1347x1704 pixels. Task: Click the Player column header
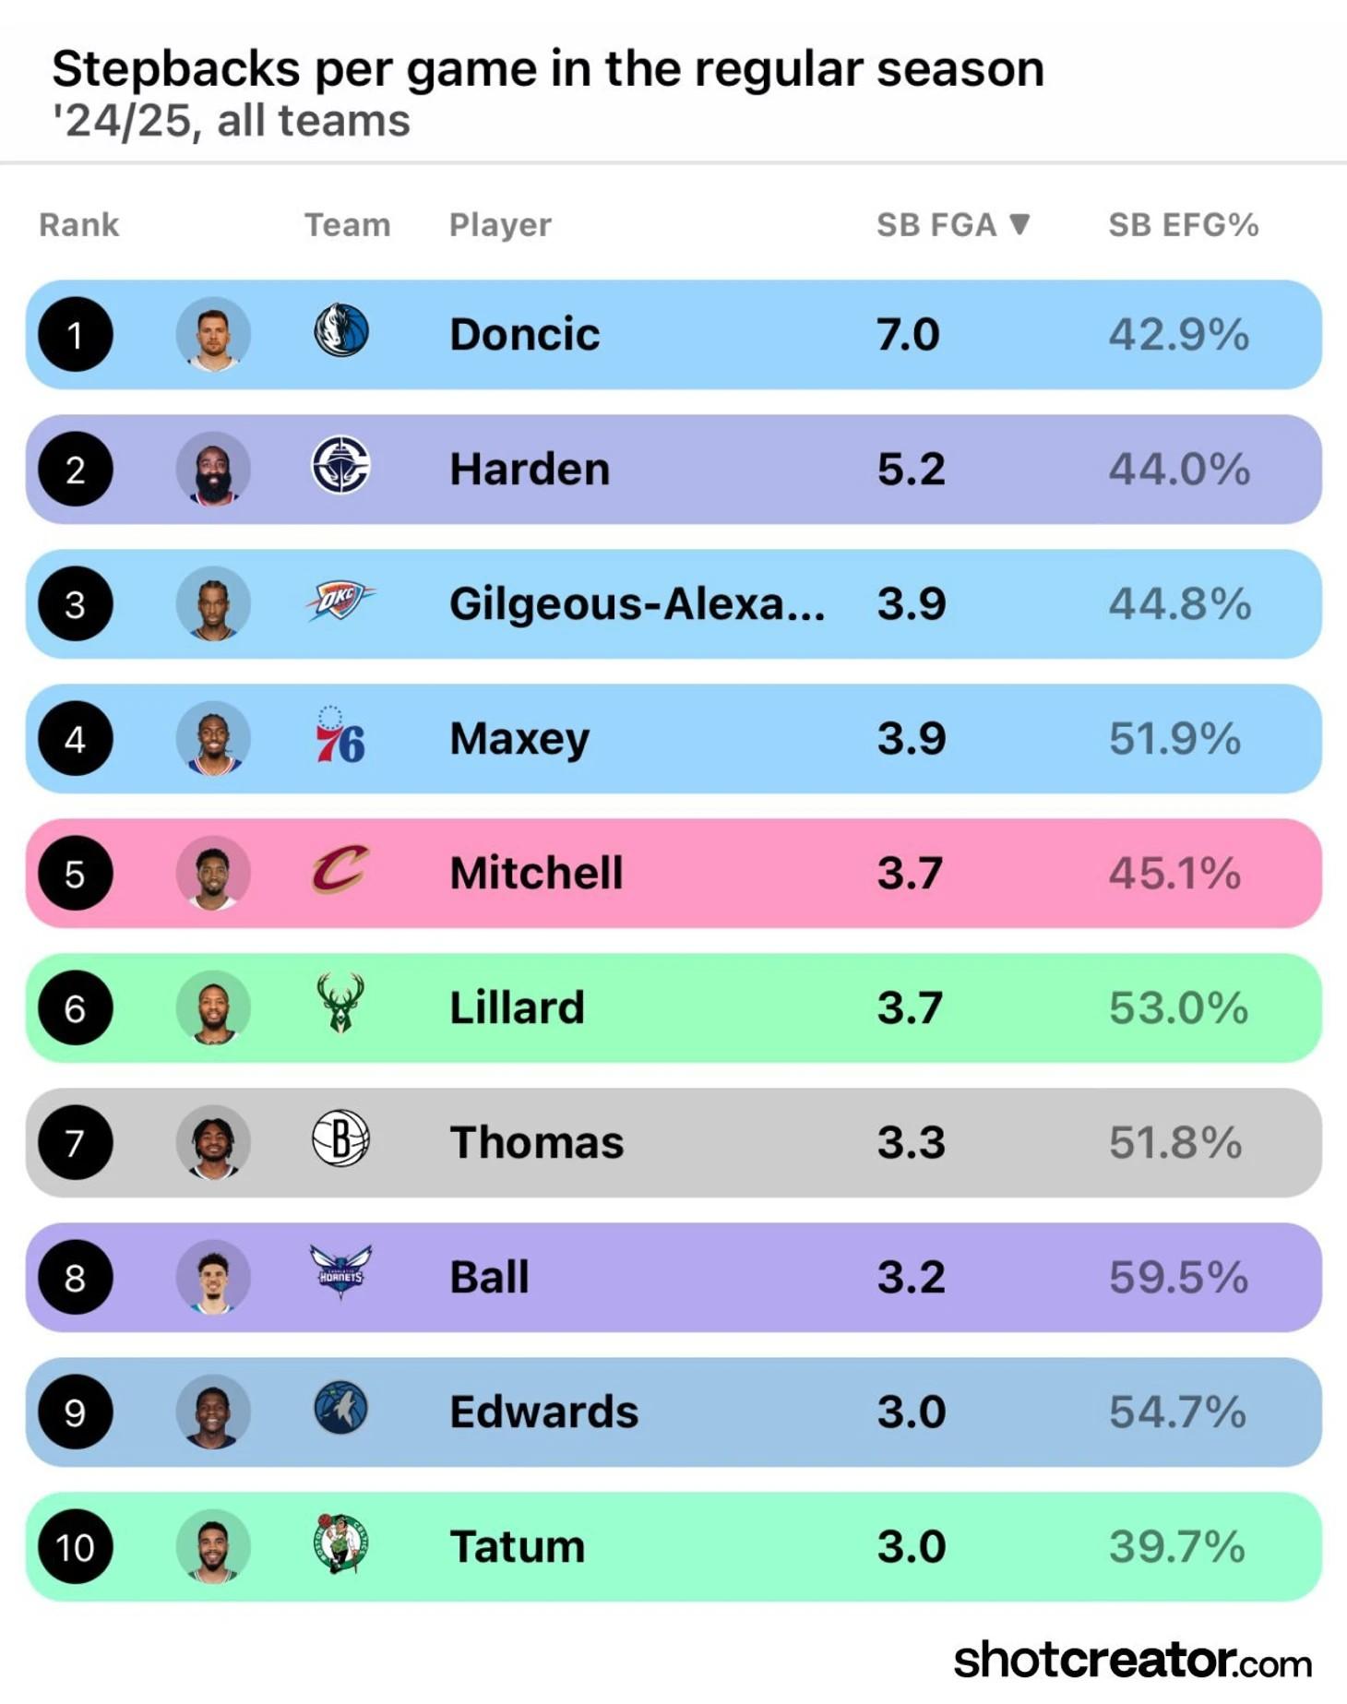coord(500,225)
